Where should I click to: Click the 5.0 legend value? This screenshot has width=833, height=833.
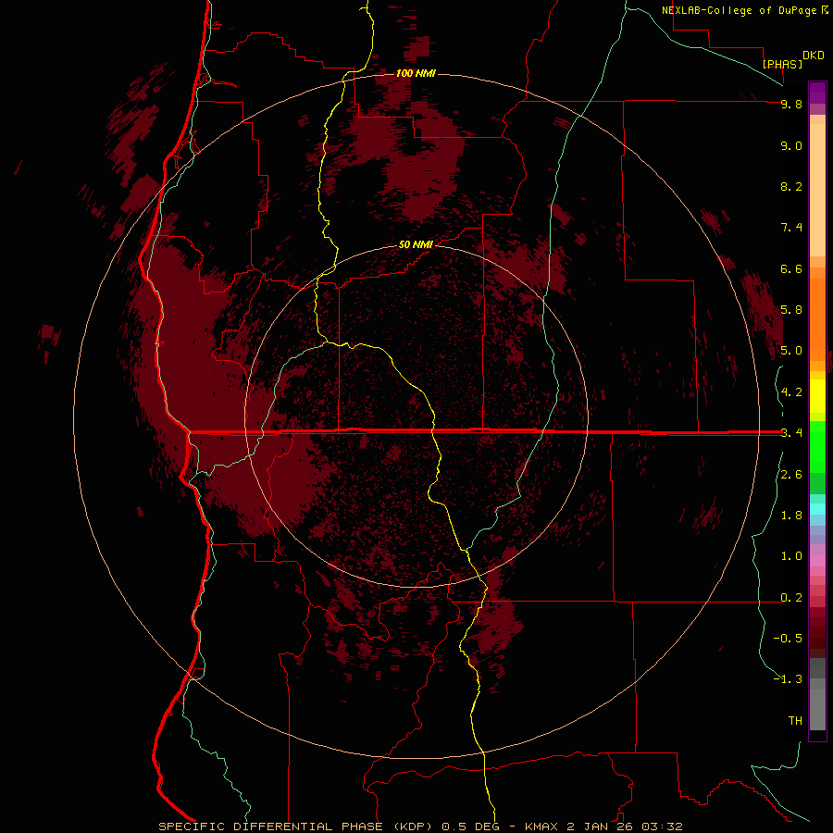click(791, 351)
